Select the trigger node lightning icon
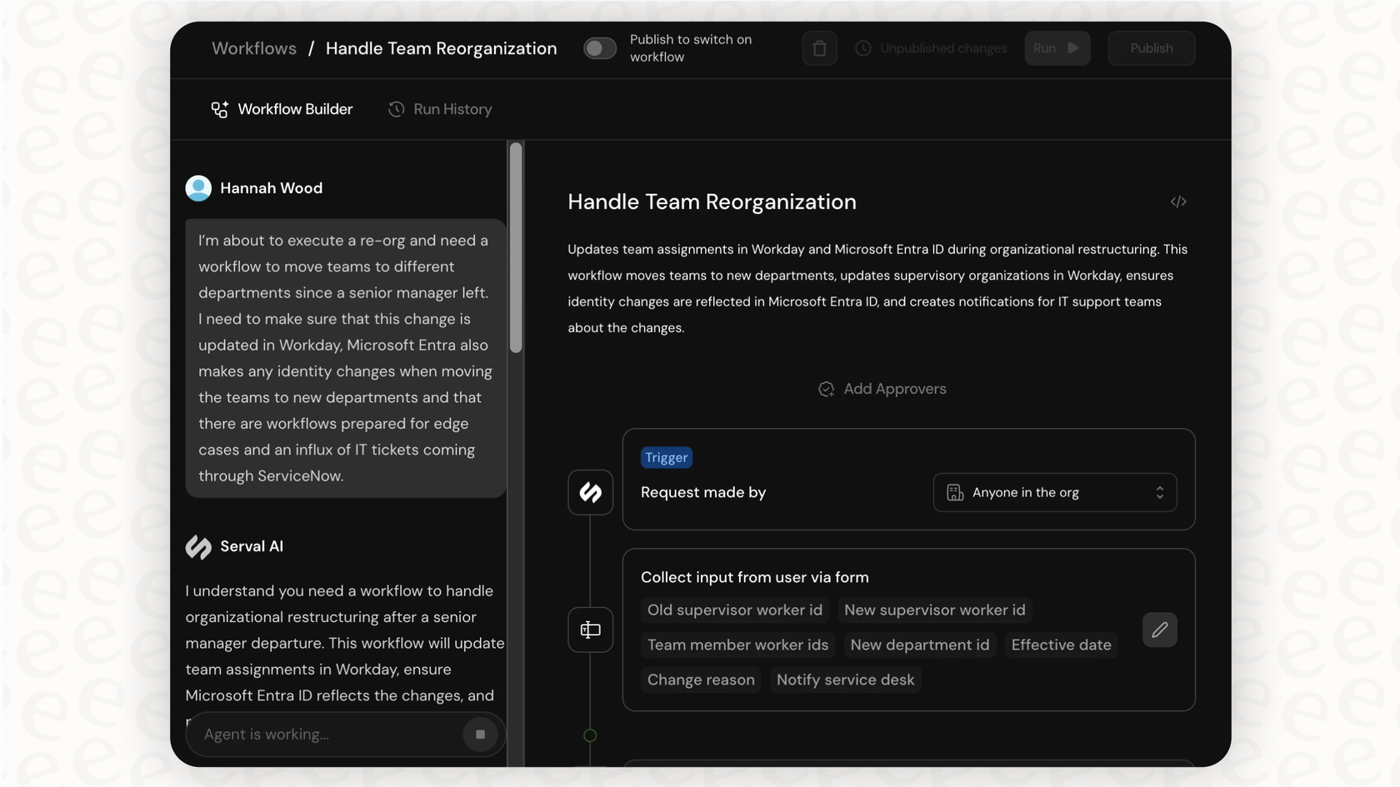Viewport: 1400px width, 787px height. [x=590, y=492]
